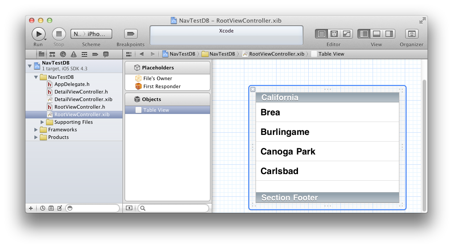Show the Debug navigator

(x=84, y=54)
